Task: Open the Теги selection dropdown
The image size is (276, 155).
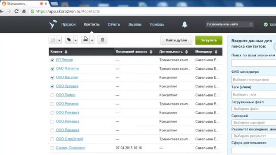Action: 254,95
